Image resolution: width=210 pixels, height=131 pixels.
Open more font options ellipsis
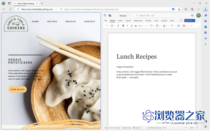146,26
